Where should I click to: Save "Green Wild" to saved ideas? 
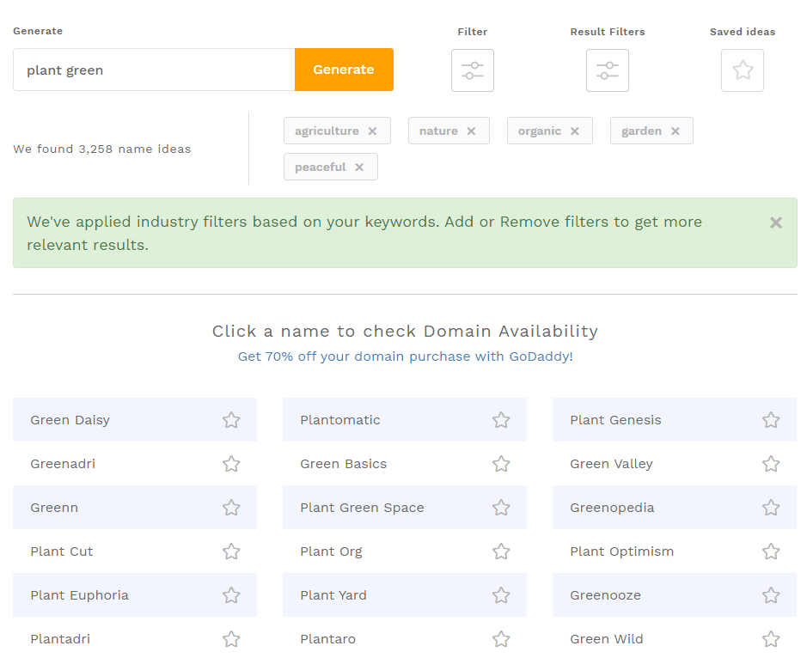tap(770, 638)
